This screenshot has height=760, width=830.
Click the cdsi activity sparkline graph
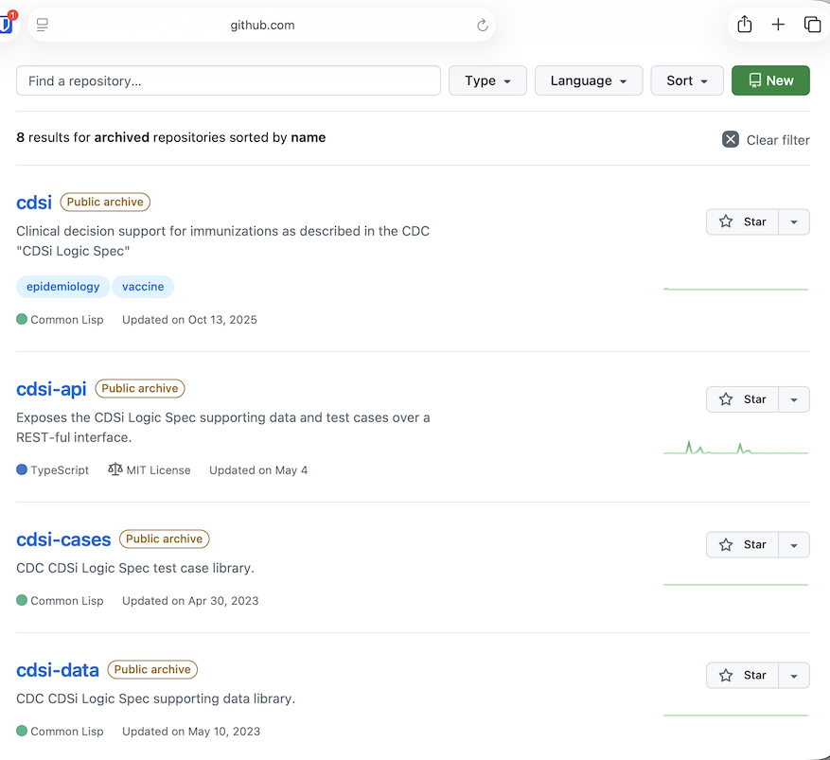[x=735, y=289]
